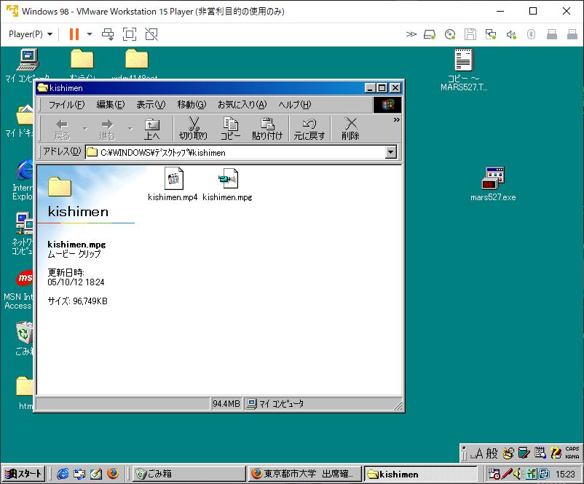Screen dimensions: 584x484
Task: Pause the virtual machine in VMware
Action: (x=74, y=34)
